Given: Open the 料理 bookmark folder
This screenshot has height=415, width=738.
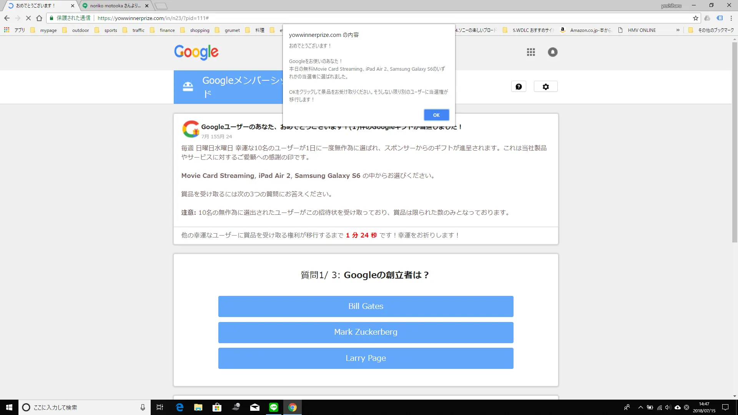Looking at the screenshot, I should click(x=255, y=30).
